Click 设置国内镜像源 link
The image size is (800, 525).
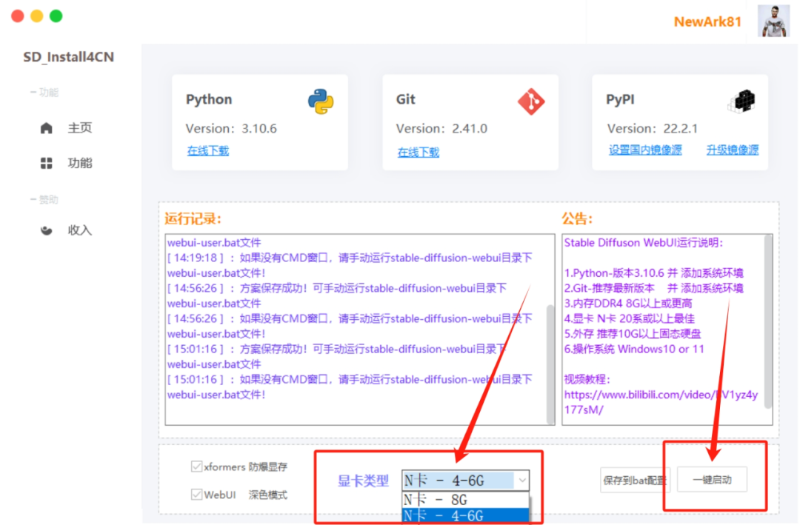tap(645, 150)
